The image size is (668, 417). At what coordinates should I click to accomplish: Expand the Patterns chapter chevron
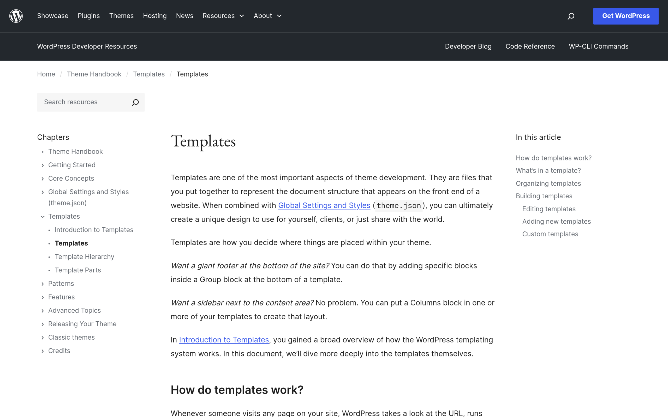(x=43, y=284)
